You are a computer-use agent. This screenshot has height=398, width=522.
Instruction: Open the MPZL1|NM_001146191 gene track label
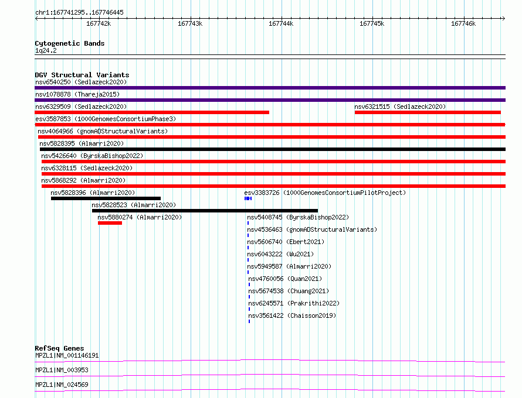(x=67, y=355)
